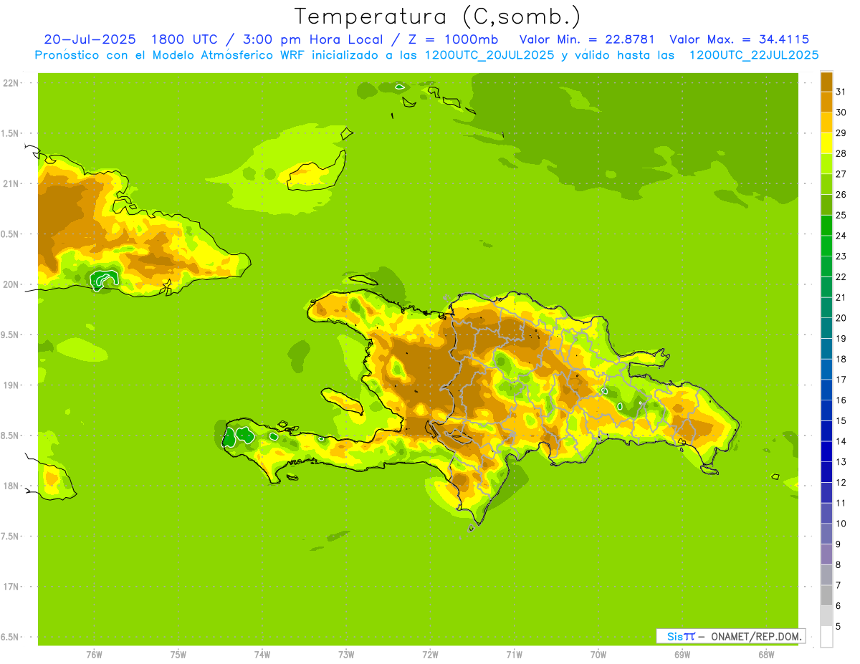Click the 5 label on the color scale
860x664 pixels.
coord(841,627)
